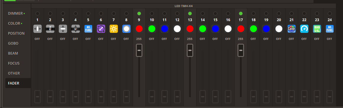Enable the indicator above channel 1
Screen dimensions: 343x108
tap(38, 14)
